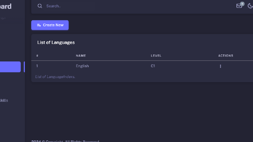This screenshot has height=142, width=253.
Task: Click the Create New button
Action: tap(50, 25)
